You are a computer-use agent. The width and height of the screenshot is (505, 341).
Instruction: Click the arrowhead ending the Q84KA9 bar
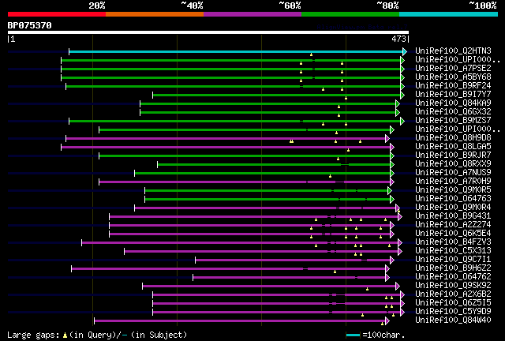(398, 103)
